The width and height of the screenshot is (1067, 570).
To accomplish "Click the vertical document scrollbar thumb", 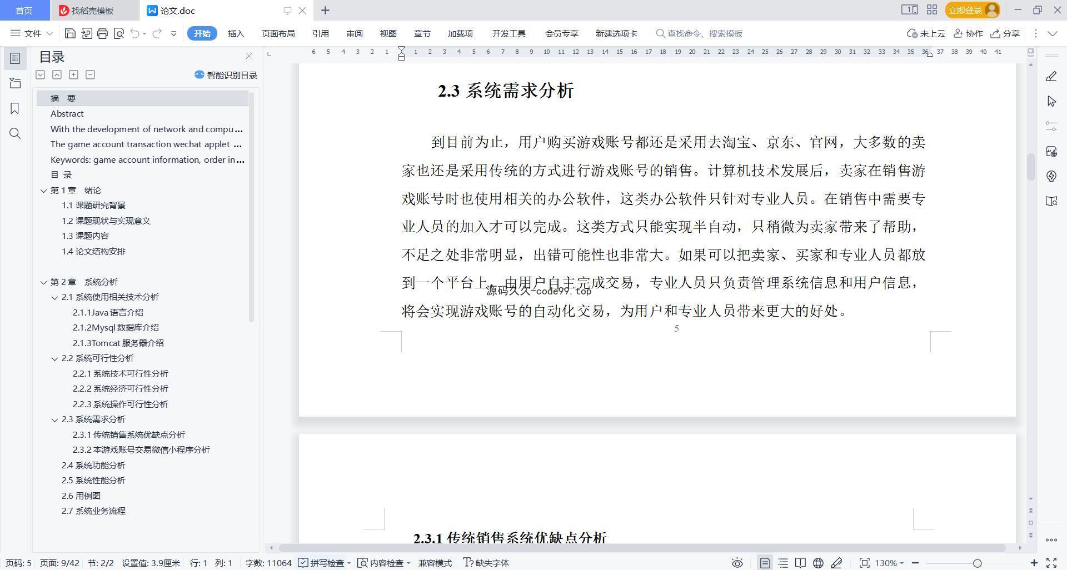I will [1030, 167].
